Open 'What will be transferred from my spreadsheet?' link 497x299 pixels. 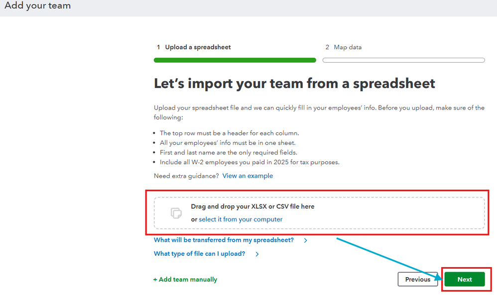(x=224, y=240)
